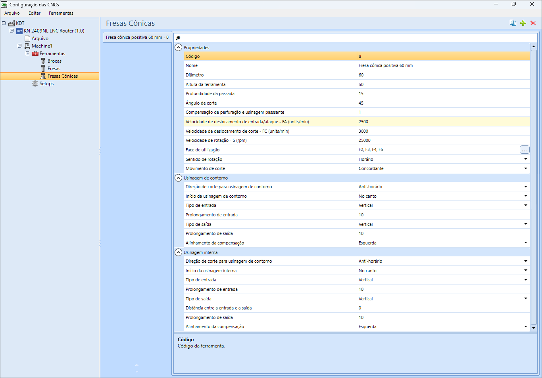Image resolution: width=542 pixels, height=378 pixels.
Task: Click the Machine1 computer icon
Action: 27,46
